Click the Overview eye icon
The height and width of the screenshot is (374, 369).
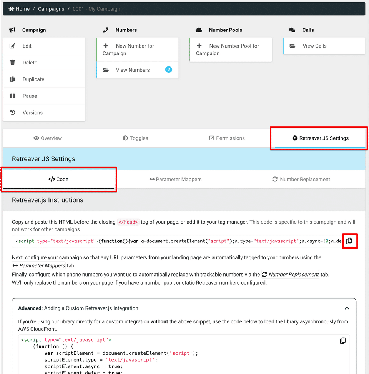[36, 138]
